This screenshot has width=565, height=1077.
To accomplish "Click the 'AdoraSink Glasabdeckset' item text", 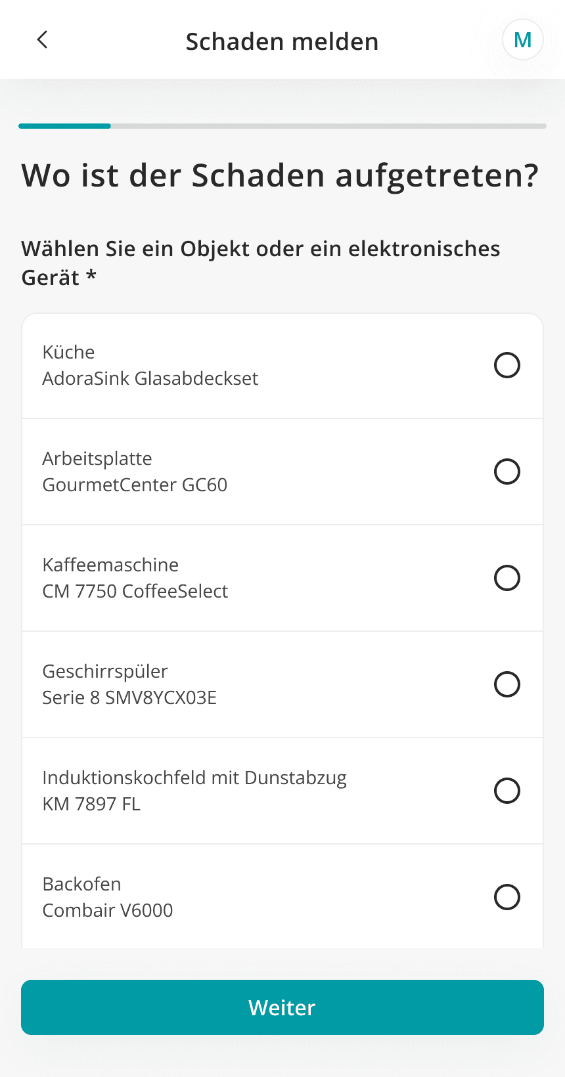I will pos(150,379).
